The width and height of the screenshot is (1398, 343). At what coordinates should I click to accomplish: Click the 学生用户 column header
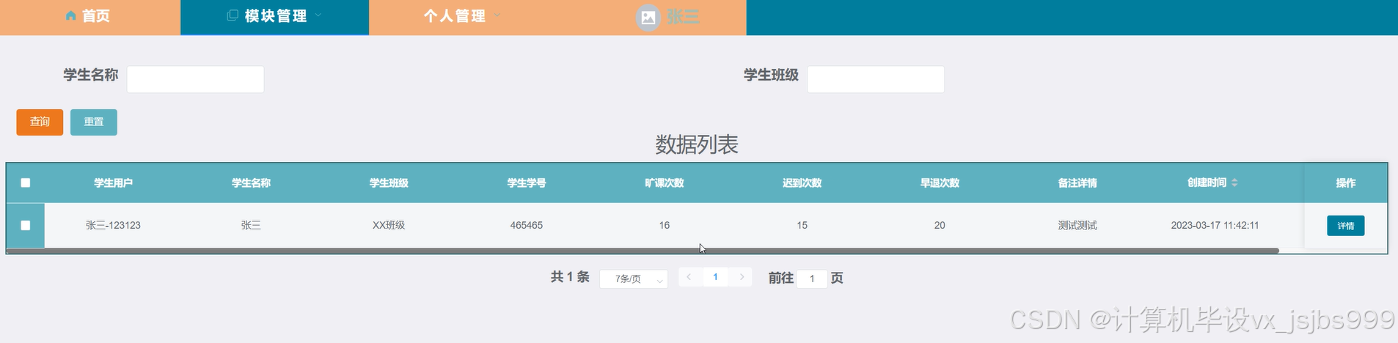(113, 183)
